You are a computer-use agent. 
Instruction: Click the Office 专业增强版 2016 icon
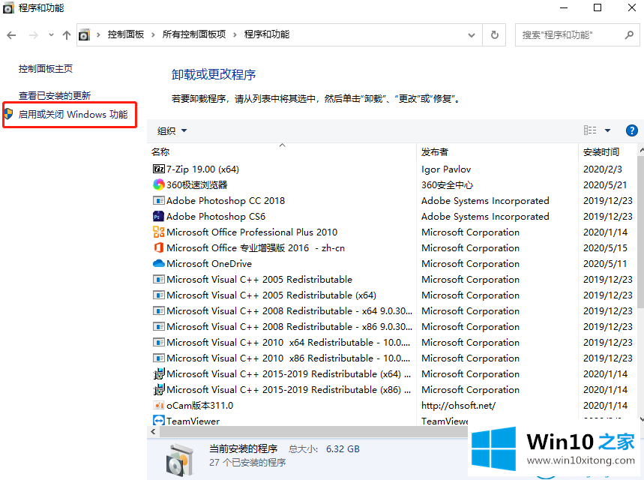pos(158,247)
